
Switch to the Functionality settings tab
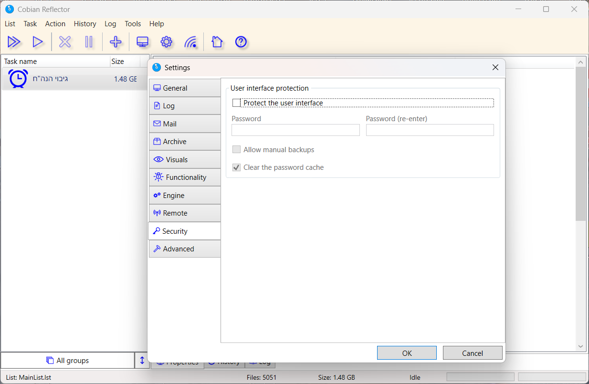tap(185, 177)
